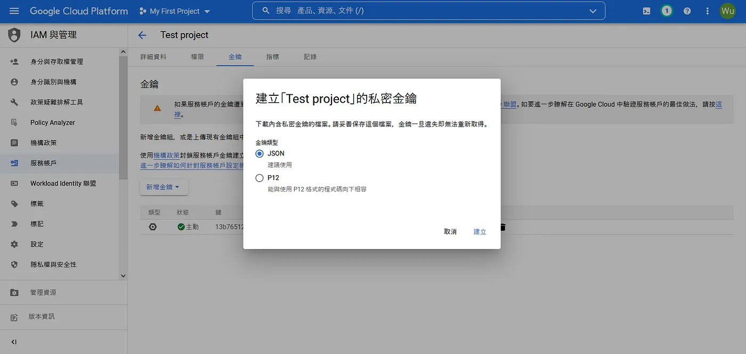Click the key type icon in the row

click(153, 227)
